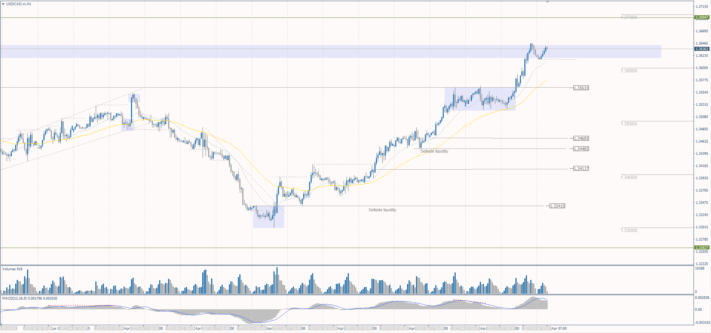Click the 1.33245 price axis value
Image resolution: width=711 pixels, height=333 pixels.
click(702, 215)
